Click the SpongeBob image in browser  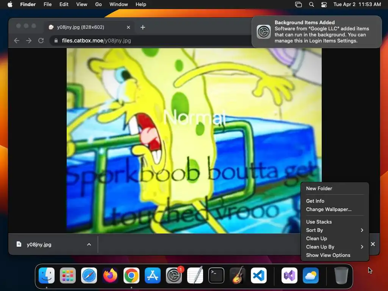point(194,141)
